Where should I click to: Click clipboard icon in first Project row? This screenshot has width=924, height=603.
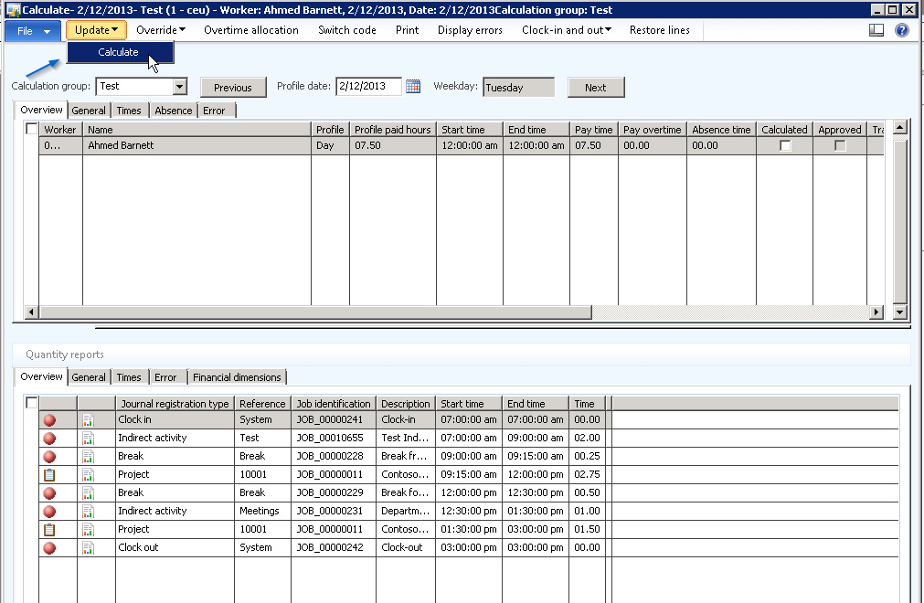[49, 474]
